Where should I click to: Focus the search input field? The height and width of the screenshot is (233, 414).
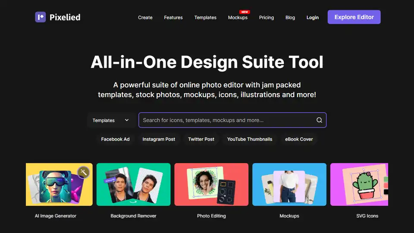pyautogui.click(x=226, y=120)
